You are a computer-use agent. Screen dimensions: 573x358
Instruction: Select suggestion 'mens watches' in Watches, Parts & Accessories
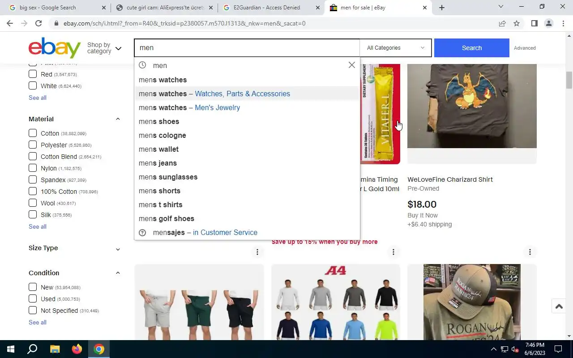(247, 94)
